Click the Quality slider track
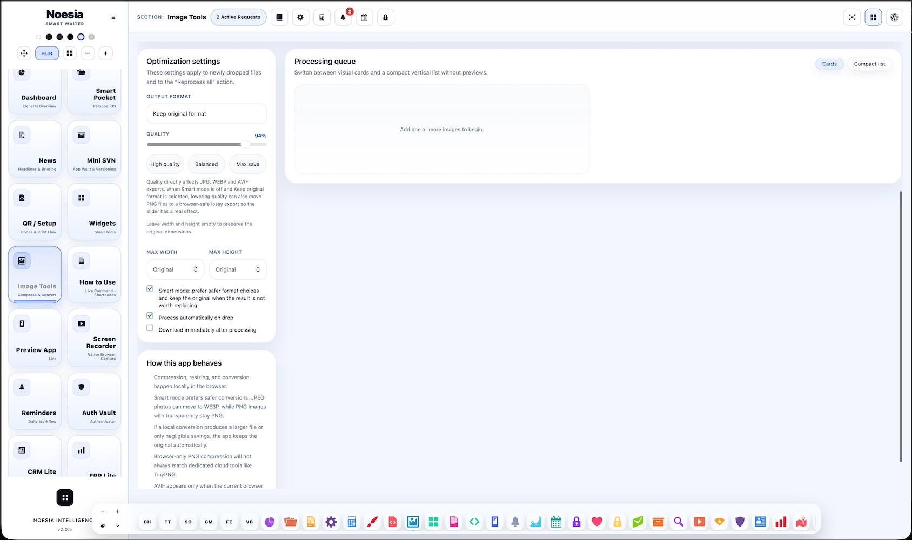Image resolution: width=912 pixels, height=540 pixels. coord(206,144)
